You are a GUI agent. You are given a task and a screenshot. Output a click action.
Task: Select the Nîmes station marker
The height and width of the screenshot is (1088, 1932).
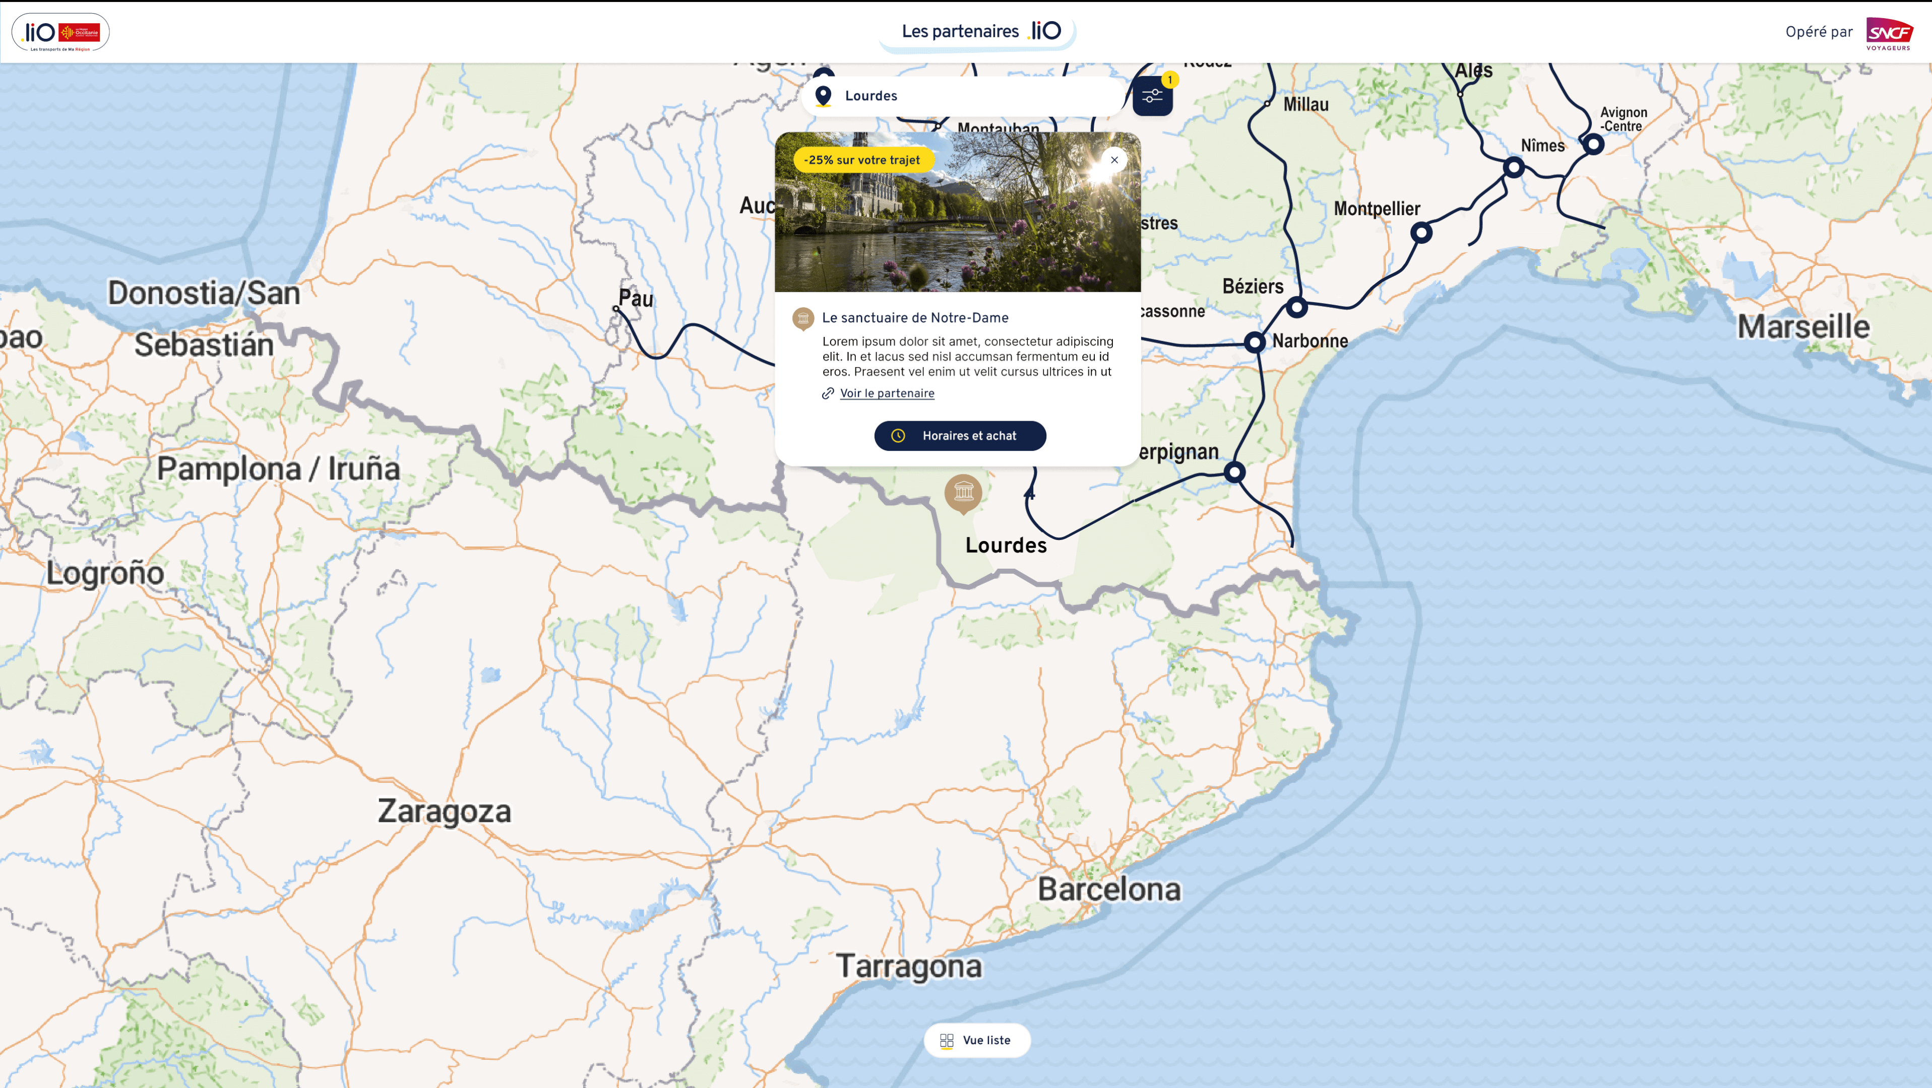pyautogui.click(x=1514, y=168)
